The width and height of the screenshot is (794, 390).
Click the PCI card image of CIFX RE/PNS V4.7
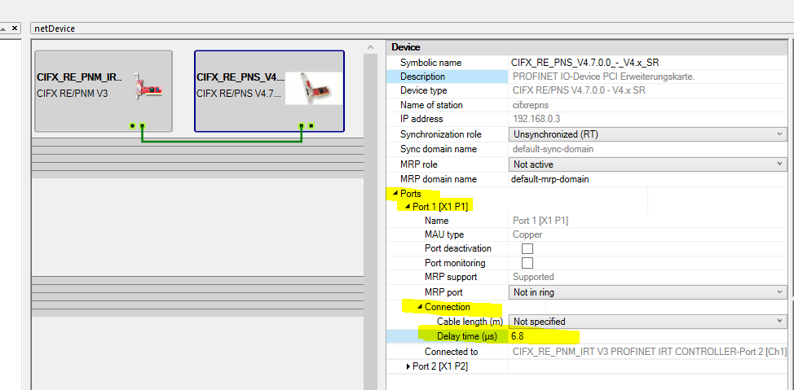(314, 88)
